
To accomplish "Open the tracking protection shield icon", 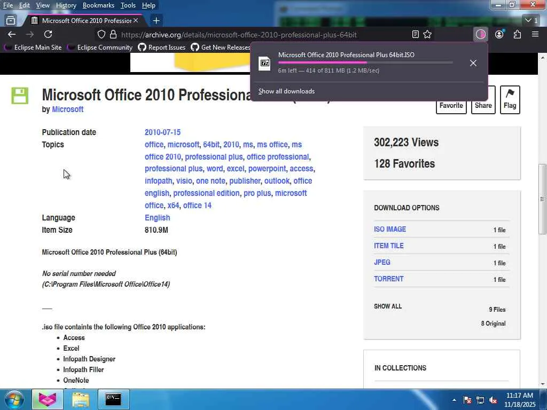I will pyautogui.click(x=101, y=34).
